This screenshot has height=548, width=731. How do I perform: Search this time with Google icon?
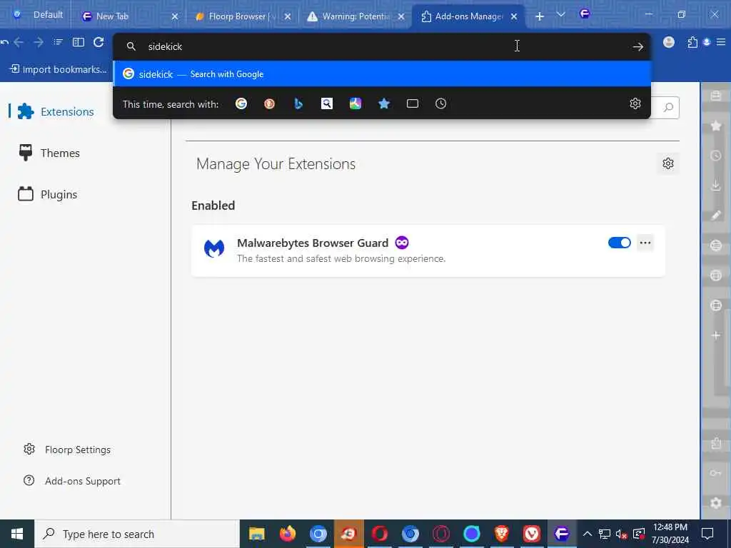pos(241,103)
